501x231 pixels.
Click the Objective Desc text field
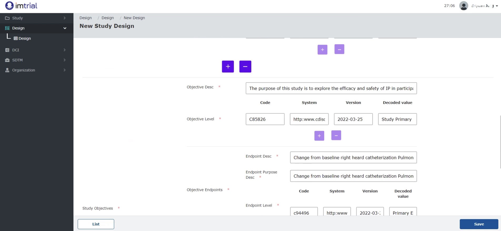331,88
